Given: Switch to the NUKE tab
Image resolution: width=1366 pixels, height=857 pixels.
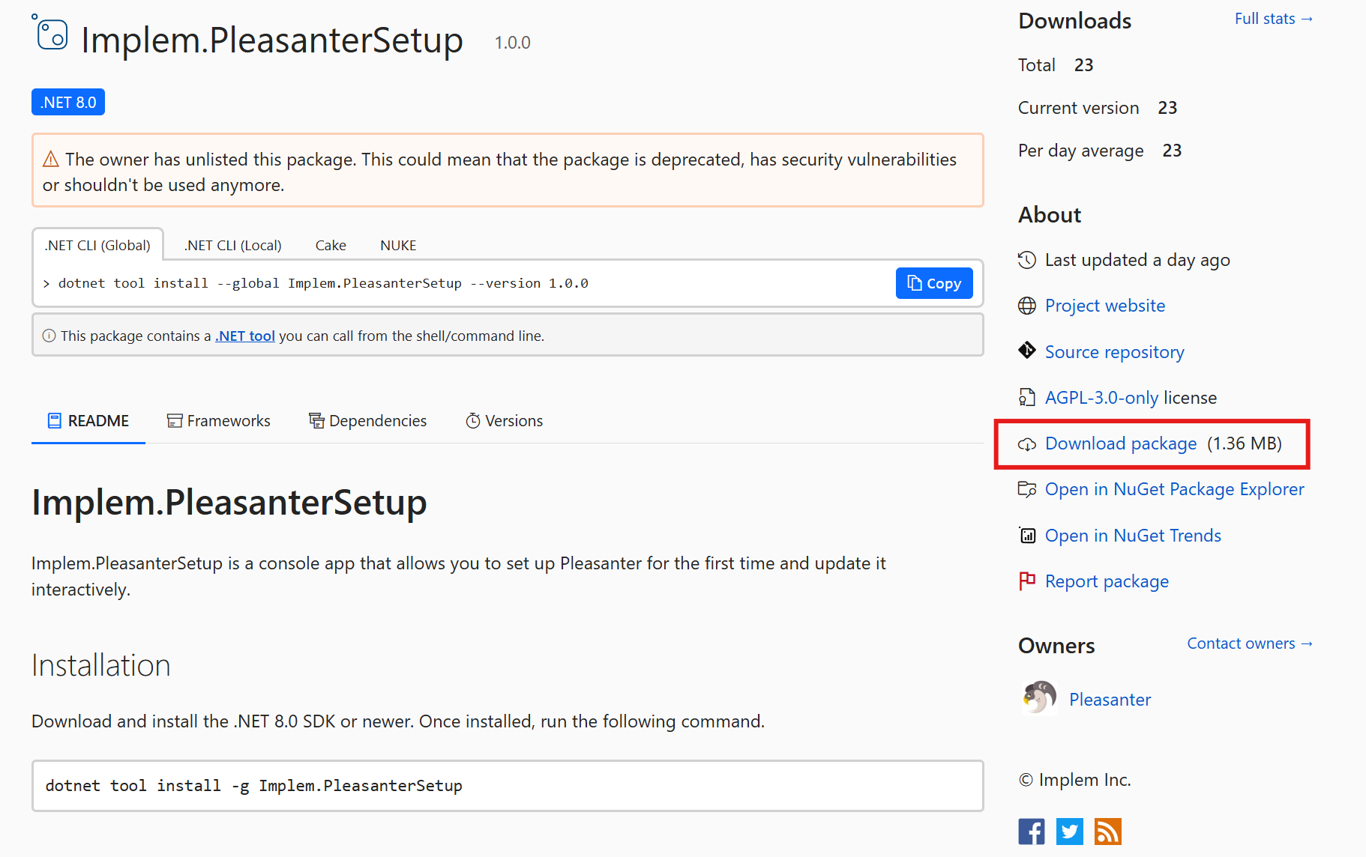Looking at the screenshot, I should 398,245.
